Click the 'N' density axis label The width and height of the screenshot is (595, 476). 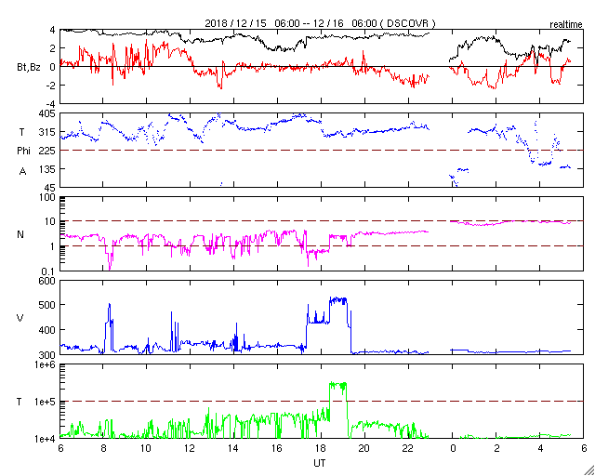click(x=20, y=234)
